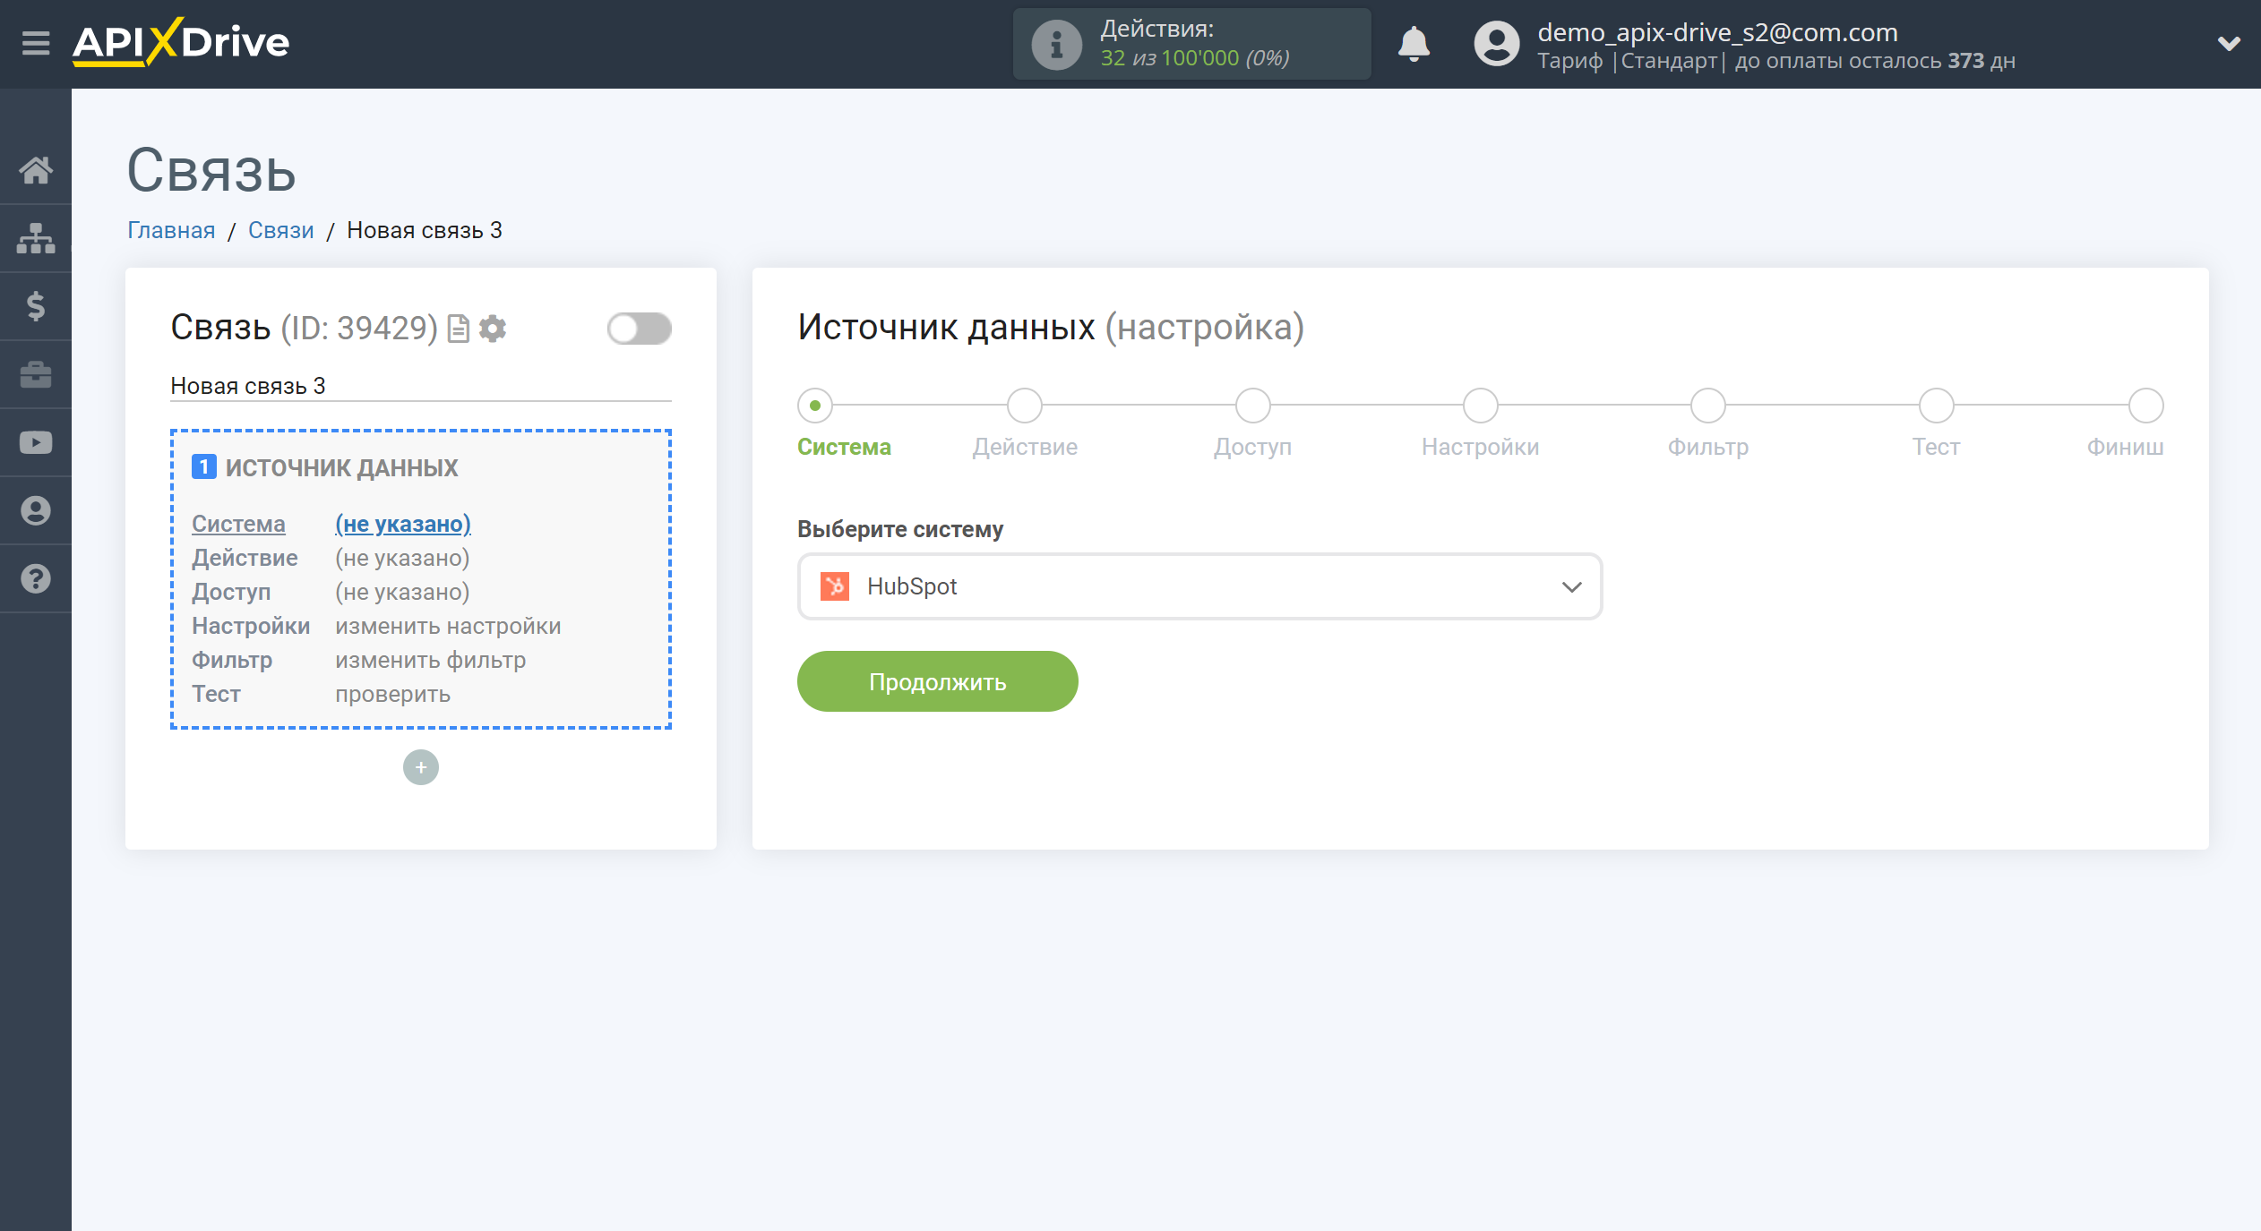Click the copy/document icon next to ID
Screen dimensions: 2261x1231
click(460, 328)
